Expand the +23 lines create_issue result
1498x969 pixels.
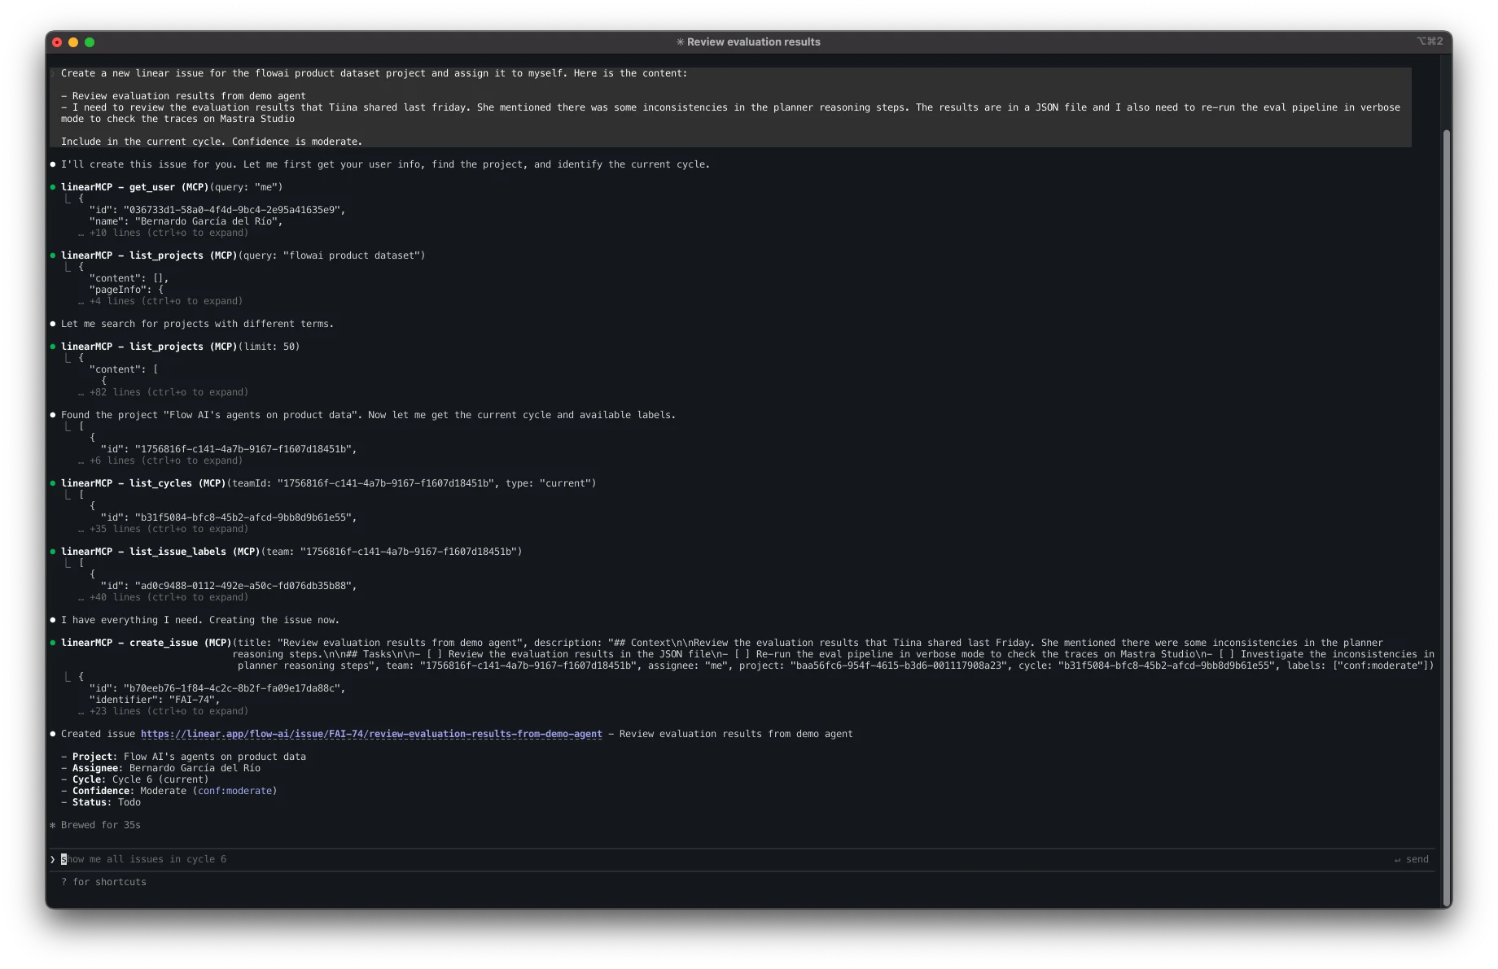(168, 711)
